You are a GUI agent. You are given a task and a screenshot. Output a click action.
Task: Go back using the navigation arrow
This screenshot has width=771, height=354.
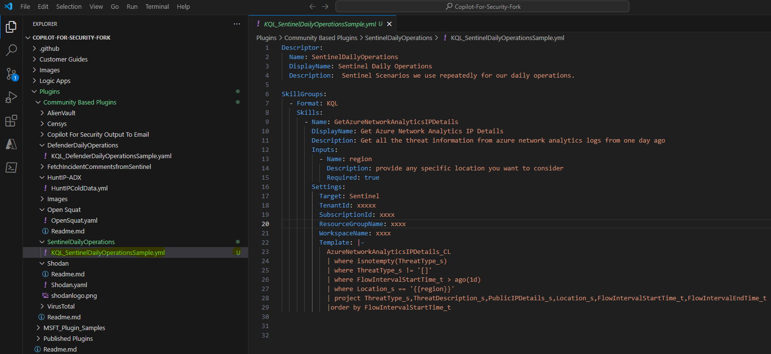coord(313,7)
